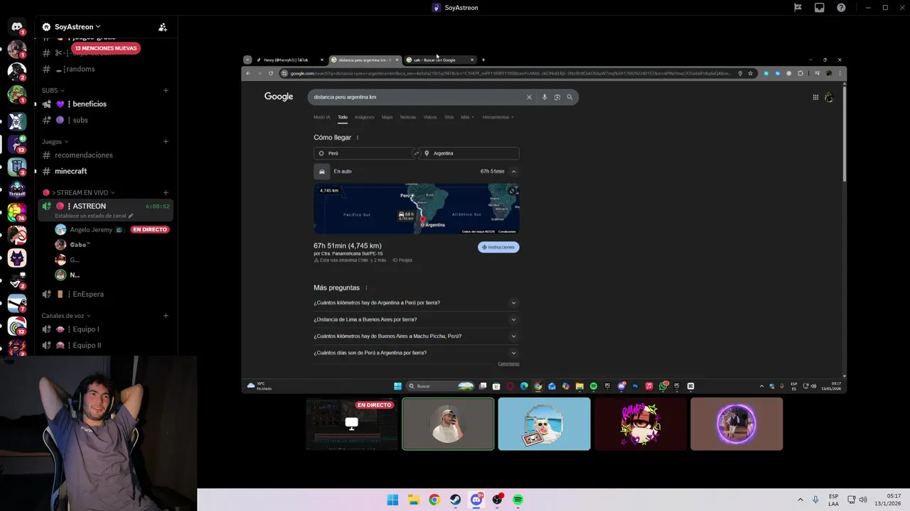Go back in streamed Chrome browser
Screen dimensions: 910x511
tap(248, 73)
